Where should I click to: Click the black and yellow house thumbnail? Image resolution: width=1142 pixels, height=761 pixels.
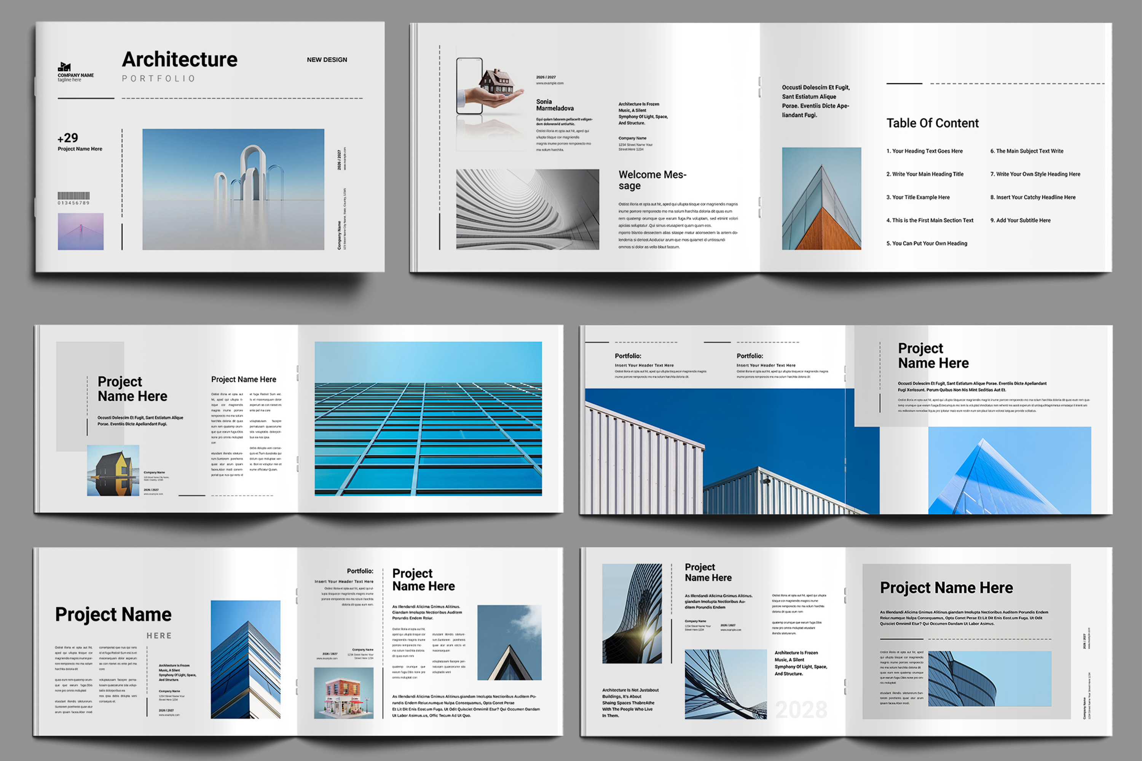113,470
